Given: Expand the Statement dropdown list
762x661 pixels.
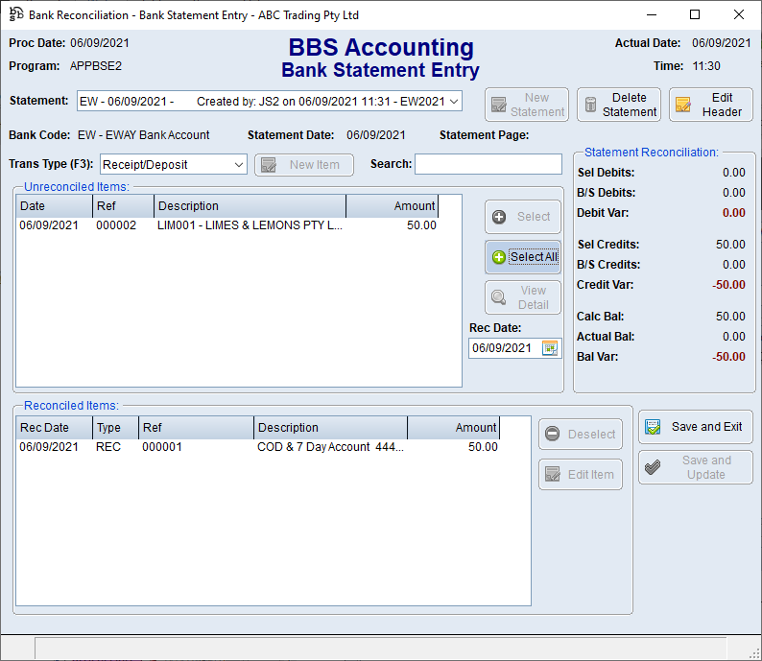Looking at the screenshot, I should point(454,102).
